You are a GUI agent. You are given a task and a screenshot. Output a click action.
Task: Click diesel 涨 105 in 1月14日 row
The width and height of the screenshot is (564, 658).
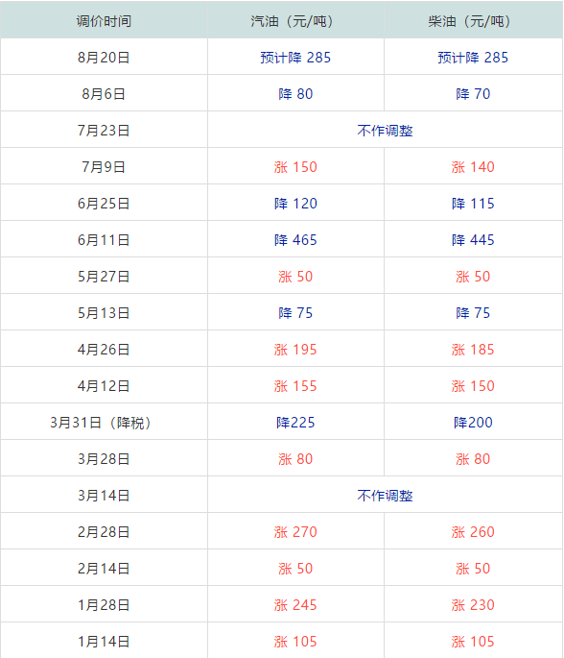473,642
